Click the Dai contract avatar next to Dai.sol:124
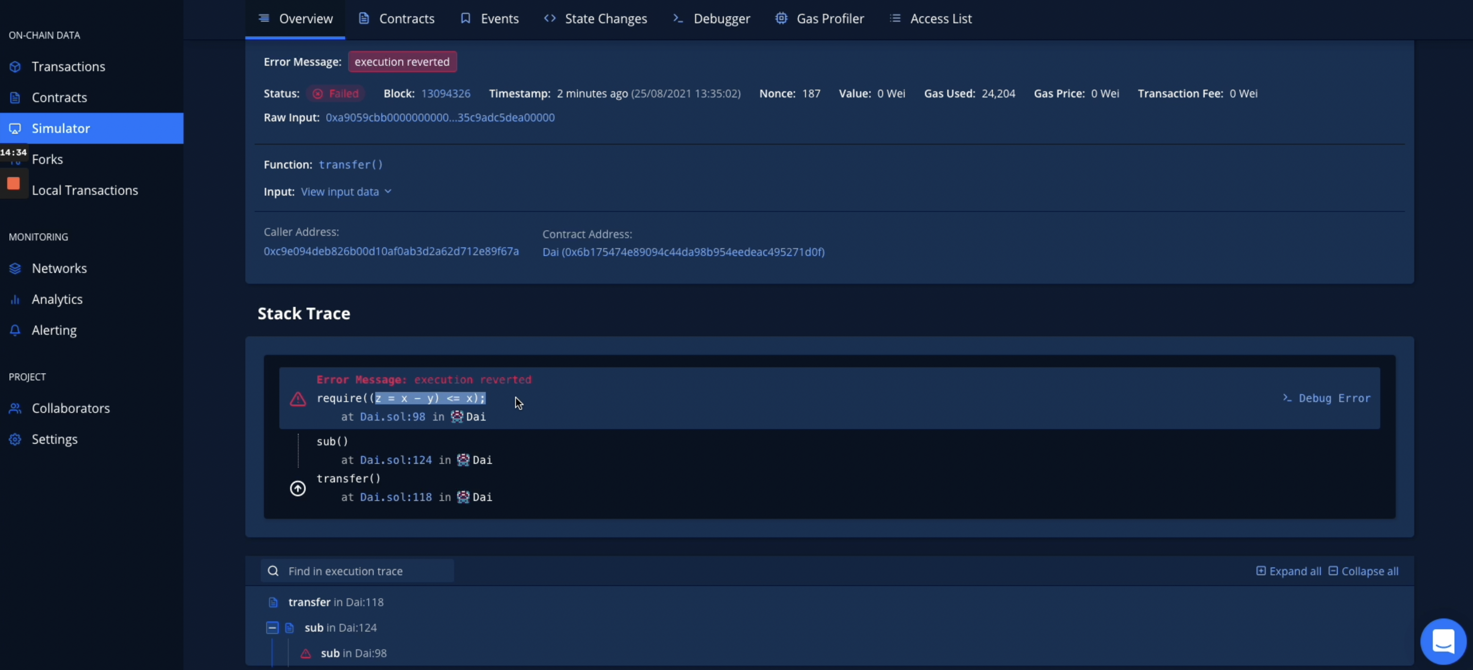 463,460
